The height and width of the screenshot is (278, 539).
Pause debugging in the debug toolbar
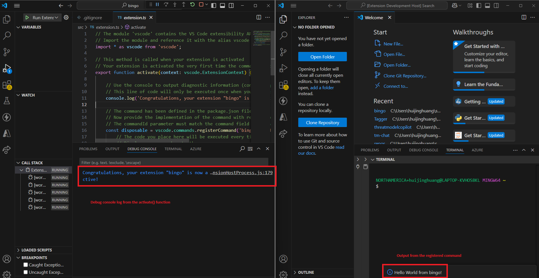(157, 5)
